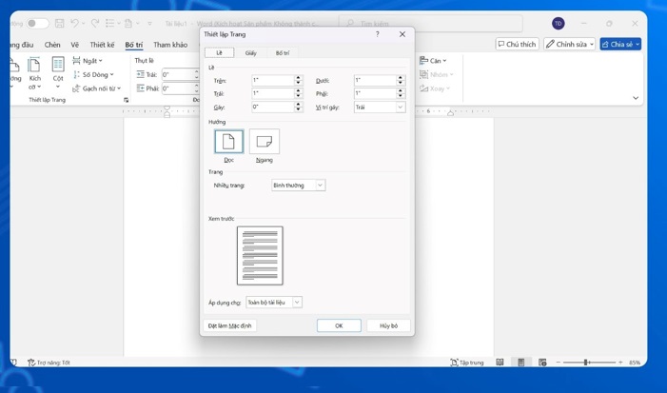The height and width of the screenshot is (393, 667).
Task: Click the Hủy bỏ cancel button
Action: click(x=388, y=325)
